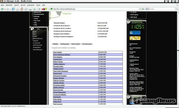Click the green Go arrow beside address bar
The width and height of the screenshot is (179, 108).
pos(143,9)
